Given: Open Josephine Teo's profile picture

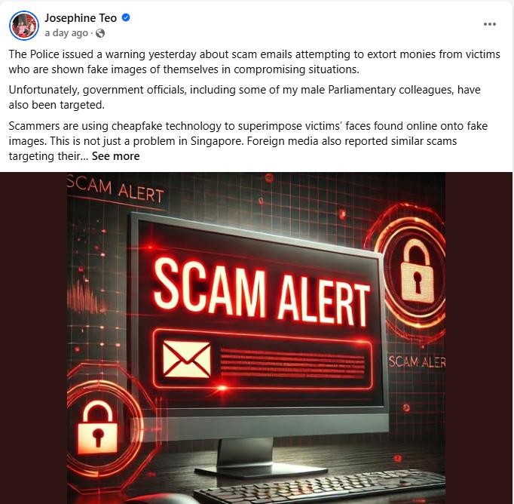Looking at the screenshot, I should coord(24,26).
